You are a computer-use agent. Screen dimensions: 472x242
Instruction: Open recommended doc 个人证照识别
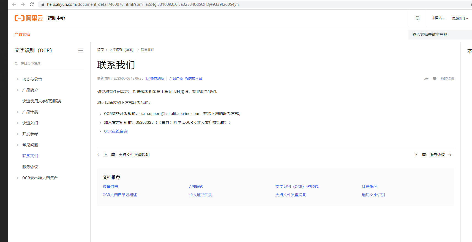coord(201,195)
